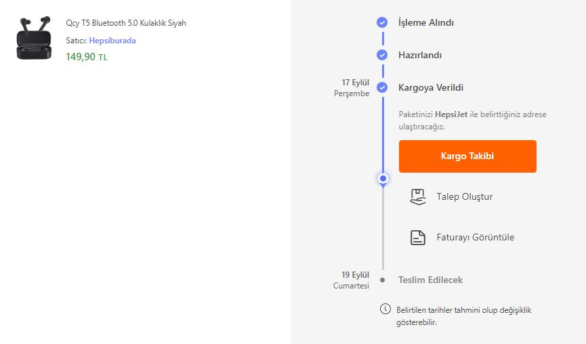Viewport: 586px width, 344px height.
Task: Click the info icon beside date notice
Action: pyautogui.click(x=385, y=309)
